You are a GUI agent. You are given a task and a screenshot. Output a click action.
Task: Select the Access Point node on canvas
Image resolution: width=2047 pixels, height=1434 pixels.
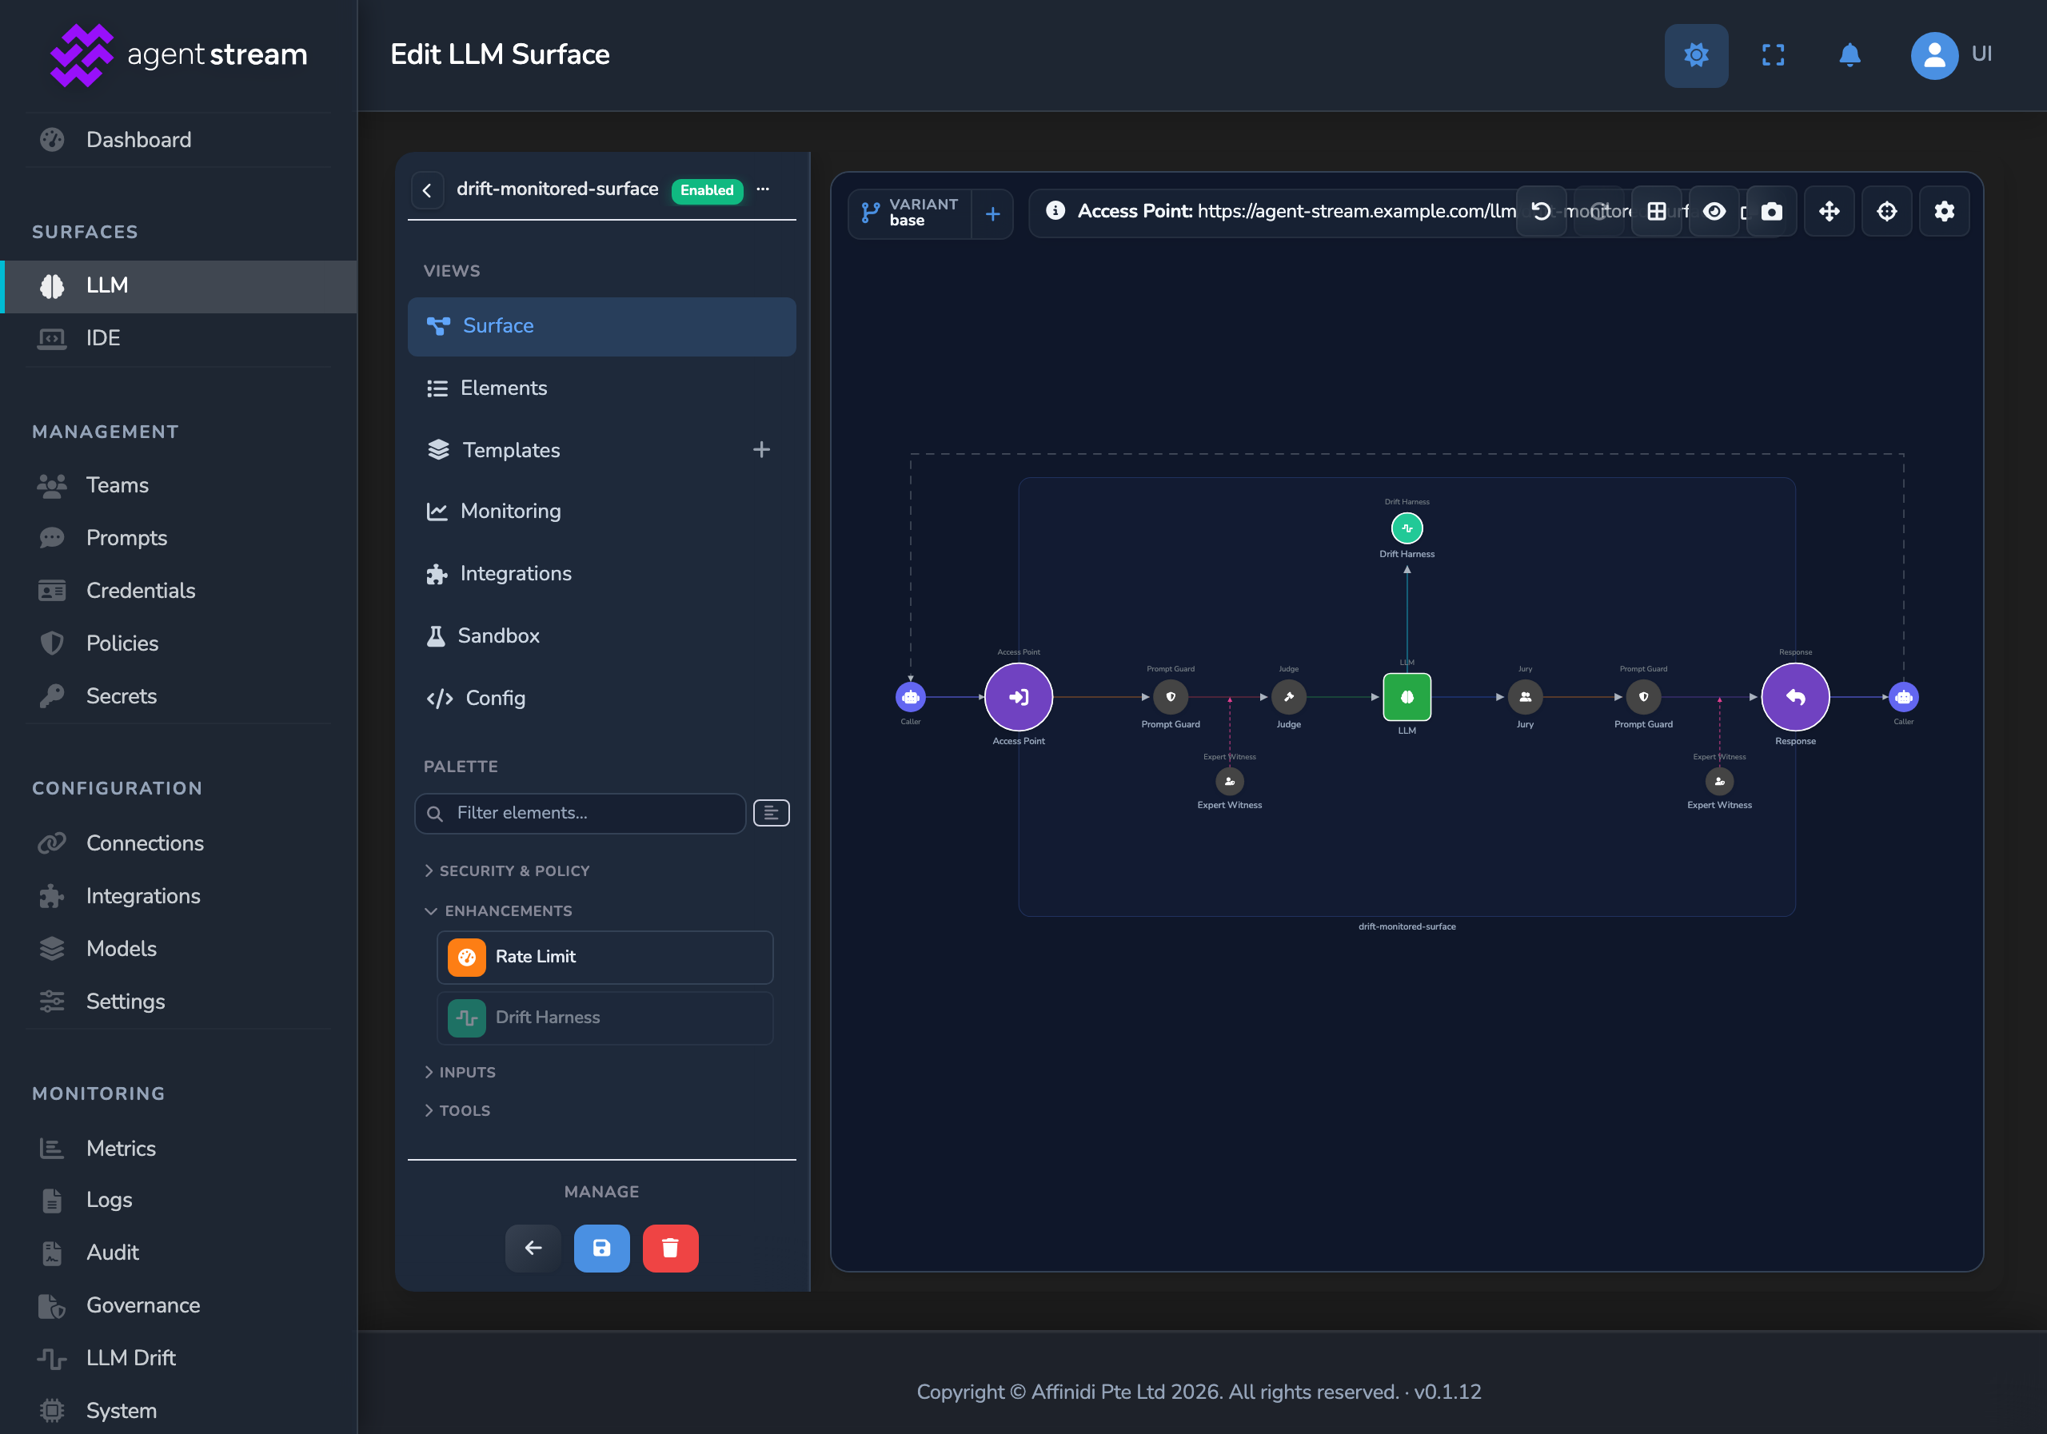pos(1018,697)
